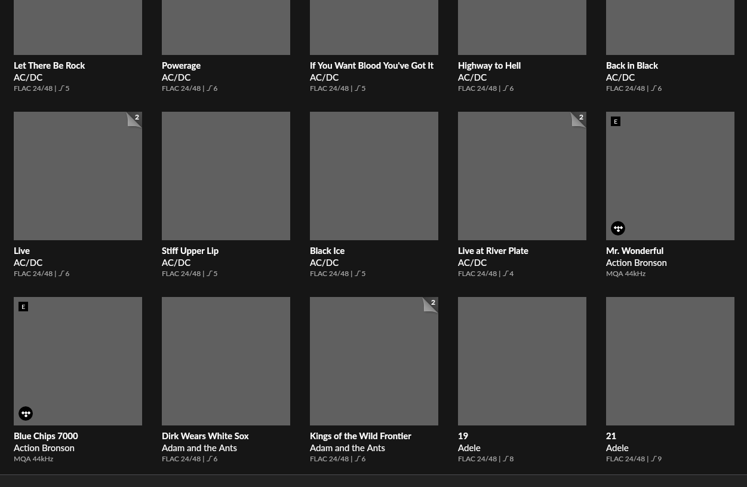
Task: Click FLAC 24/48 format under Powerage
Action: click(x=181, y=88)
